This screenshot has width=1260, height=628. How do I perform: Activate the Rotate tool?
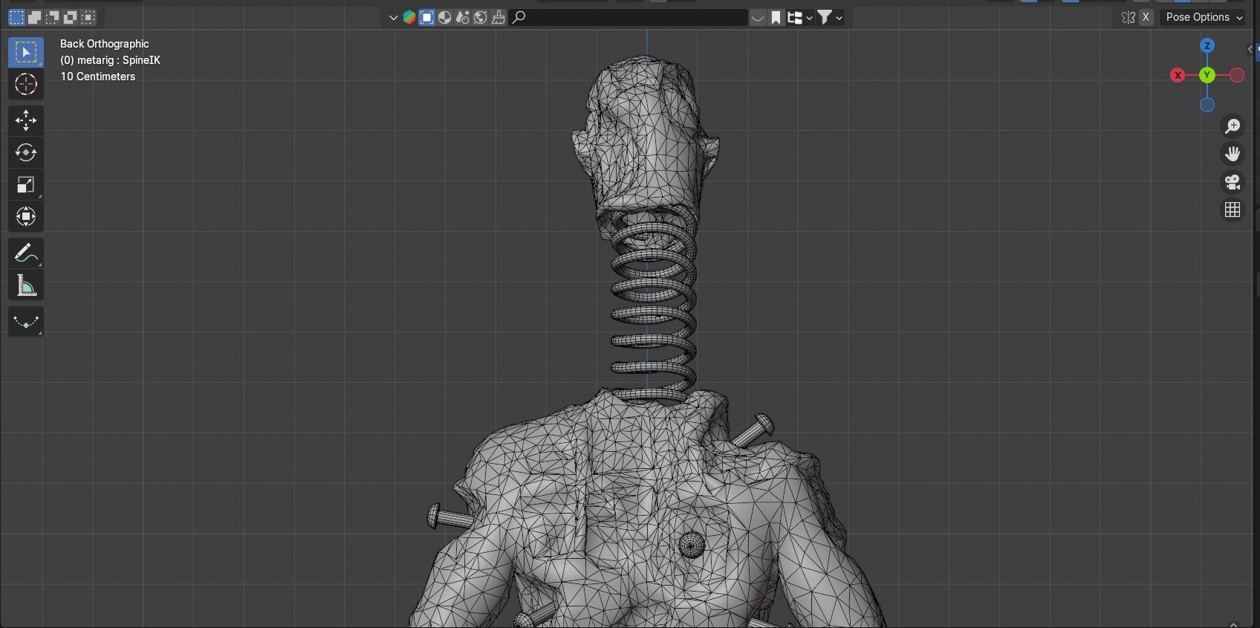point(26,152)
